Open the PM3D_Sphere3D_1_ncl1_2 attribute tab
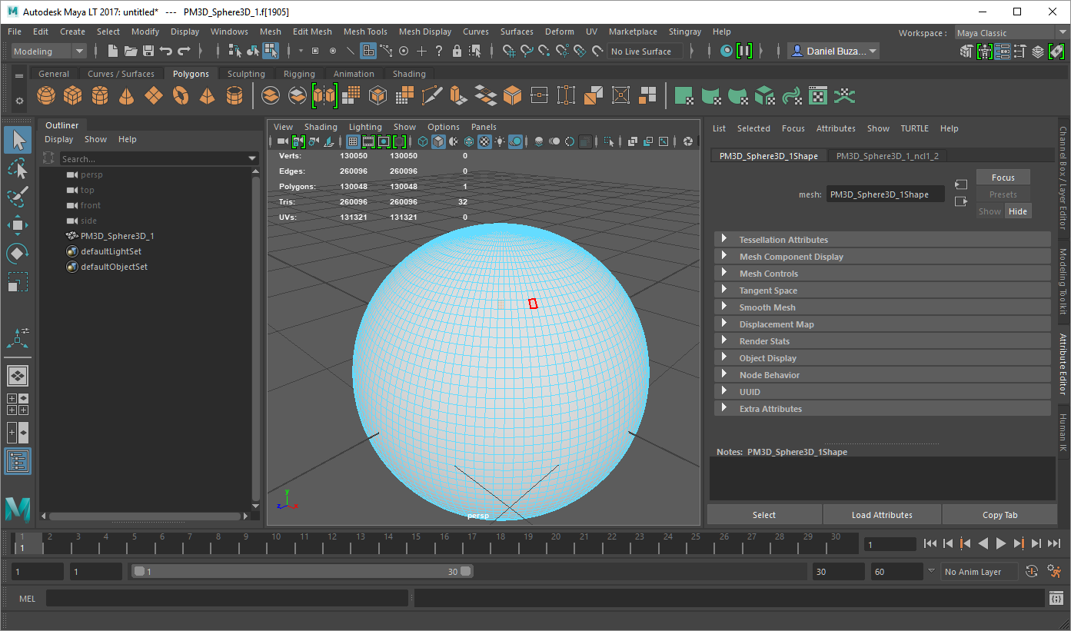The width and height of the screenshot is (1071, 631). point(887,156)
